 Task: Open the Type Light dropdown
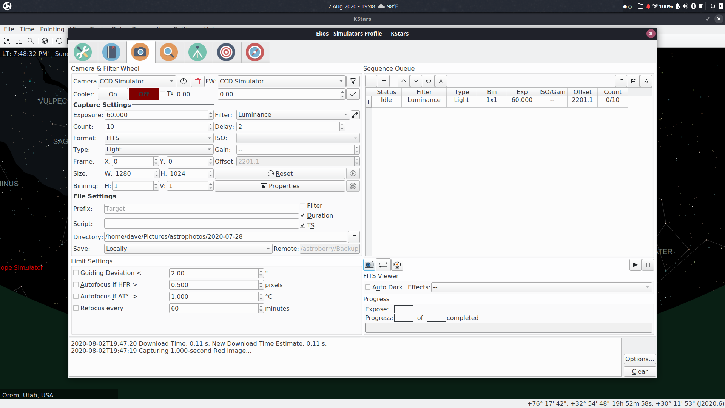159,150
